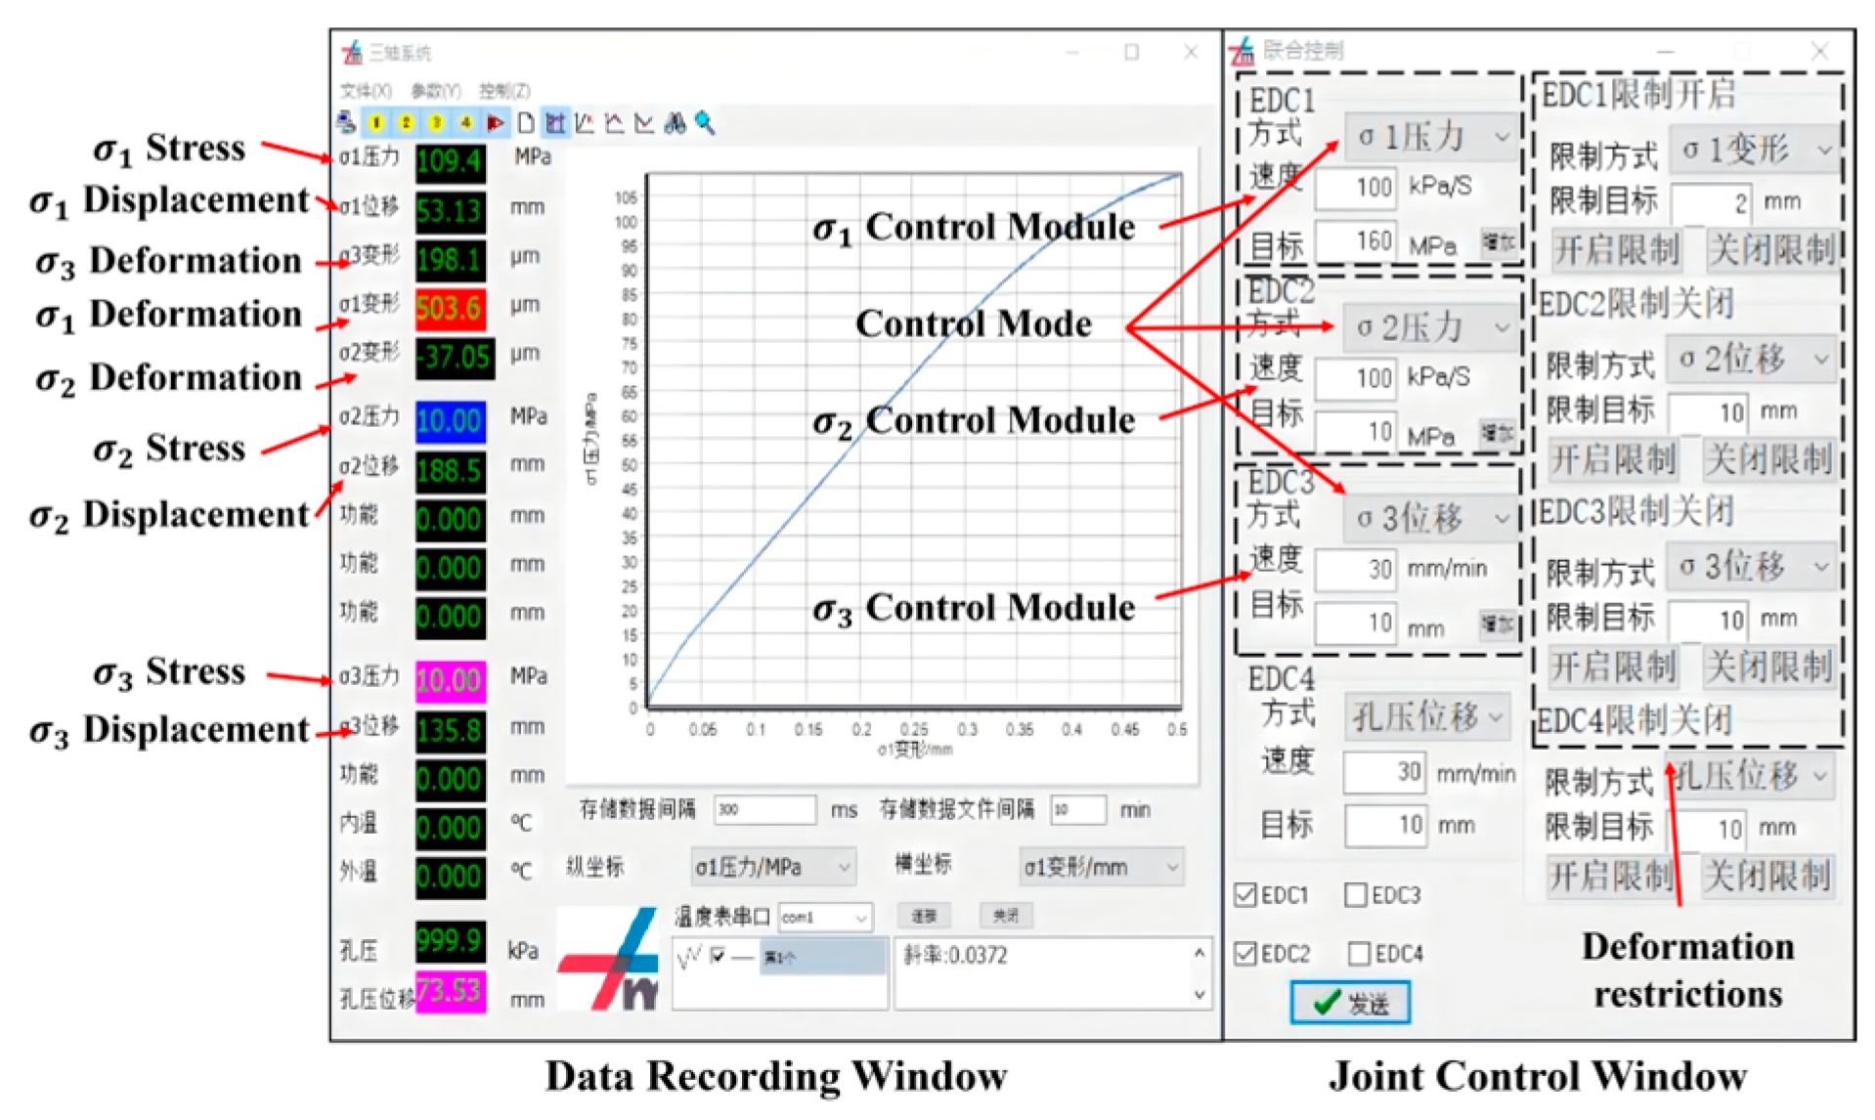This screenshot has height=1120, width=1875.
Task: Click 开启限制 under EDC4 限制
Action: click(x=1611, y=876)
